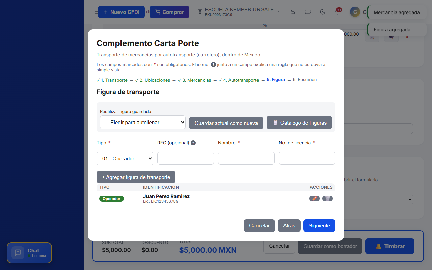Click help icon next to RFC (opcional)
Screen dimensions: 432x270
(193, 143)
